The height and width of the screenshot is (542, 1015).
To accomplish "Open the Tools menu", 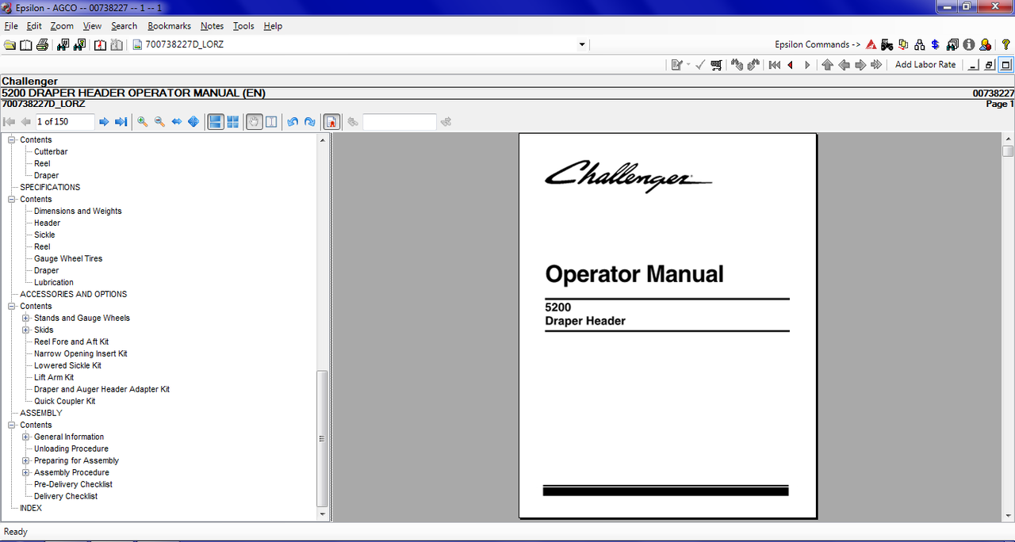I will 243,26.
